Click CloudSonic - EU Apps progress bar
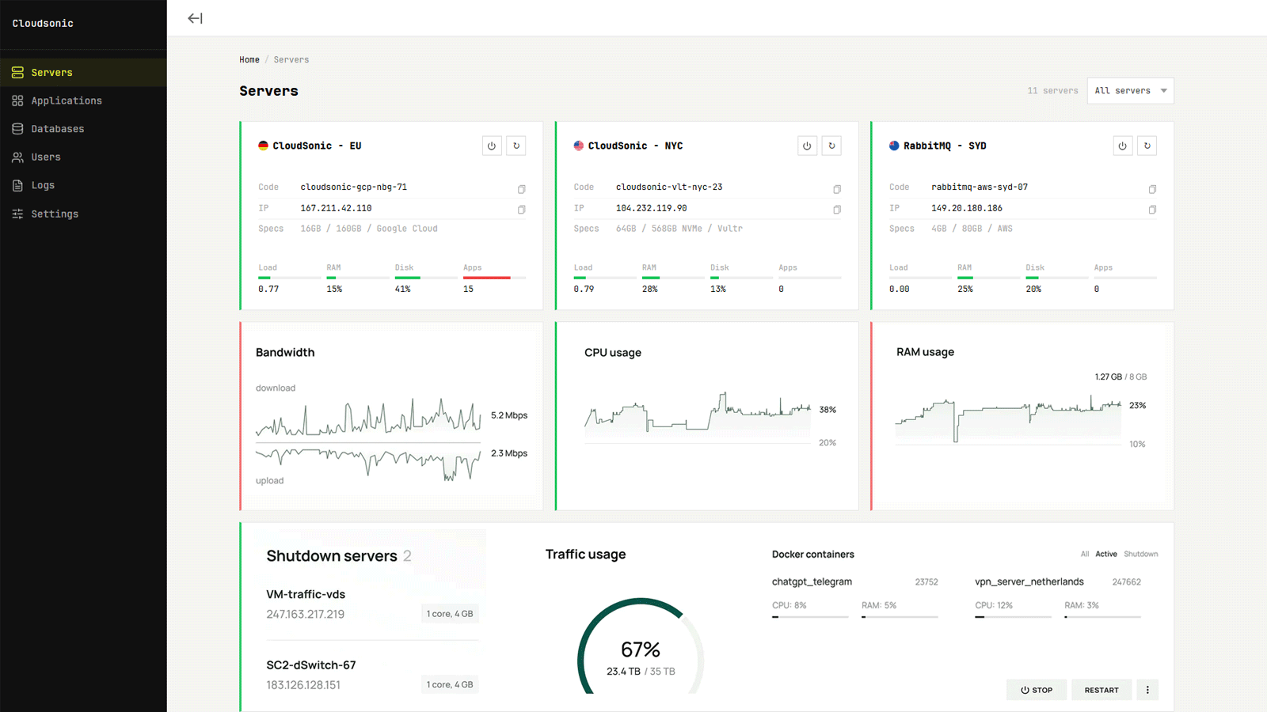Viewport: 1267px width, 712px height. coord(494,278)
